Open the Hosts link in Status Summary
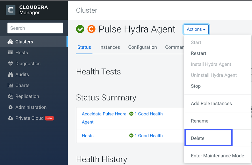 click(x=88, y=136)
